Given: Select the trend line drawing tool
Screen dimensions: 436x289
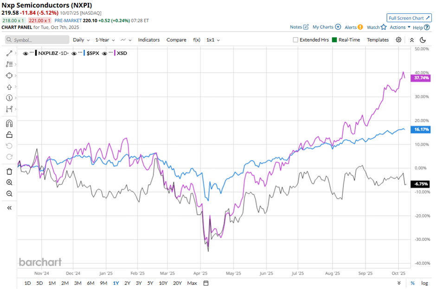Looking at the screenshot, I should [9, 53].
